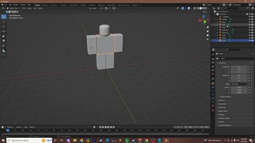This screenshot has width=255, height=143.
Task: Open the Object Data properties tab
Action: [213, 102]
